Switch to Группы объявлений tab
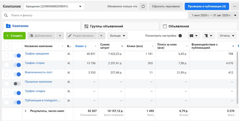The width and height of the screenshot is (239, 121). click(120, 26)
